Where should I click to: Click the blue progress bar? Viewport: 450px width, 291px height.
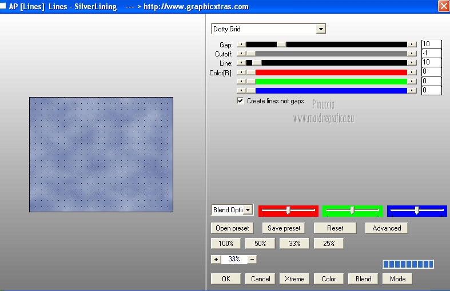(x=408, y=264)
